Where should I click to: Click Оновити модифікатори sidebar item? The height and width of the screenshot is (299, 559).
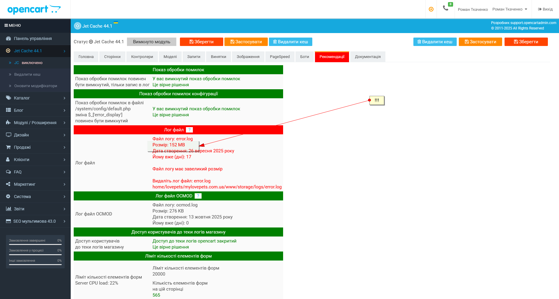36,86
